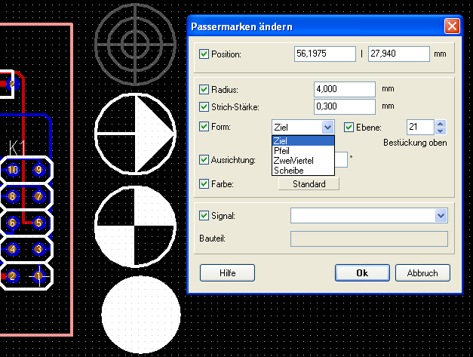This screenshot has height=357, width=473.
Task: Select pad 7 on connector K1
Action: pyautogui.click(x=38, y=196)
